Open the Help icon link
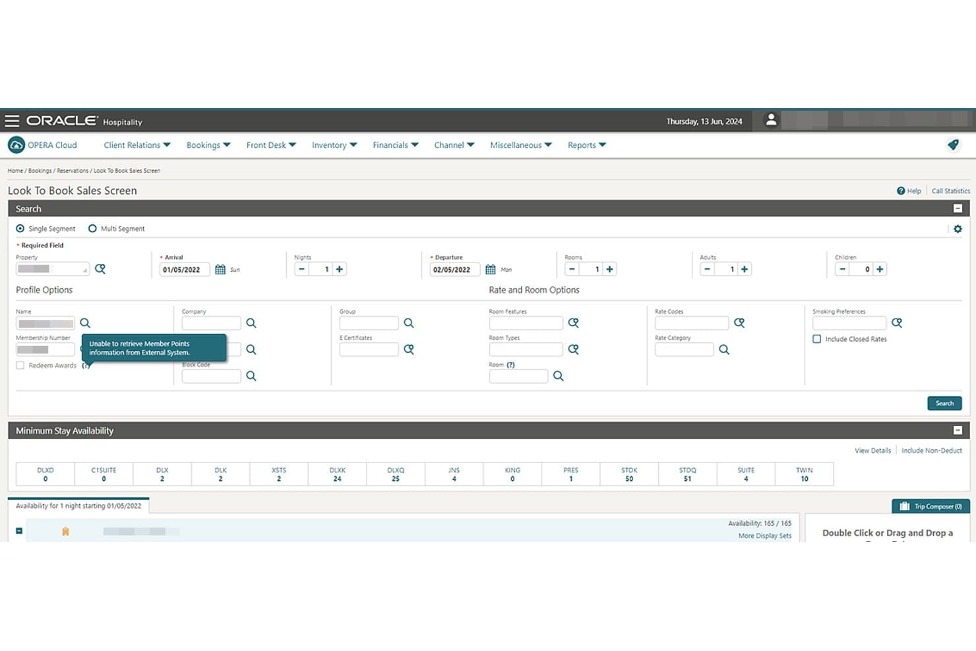This screenshot has width=976, height=651. tap(909, 191)
